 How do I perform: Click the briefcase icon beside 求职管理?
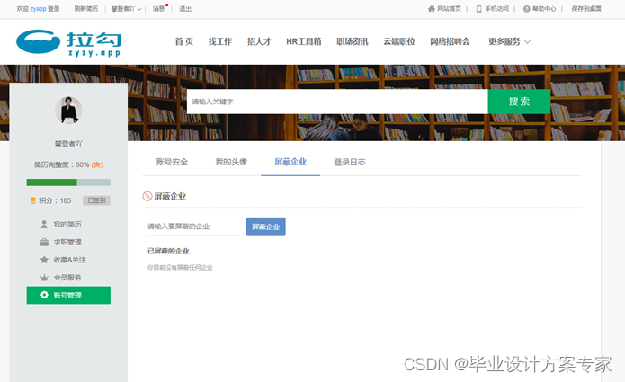pos(44,242)
